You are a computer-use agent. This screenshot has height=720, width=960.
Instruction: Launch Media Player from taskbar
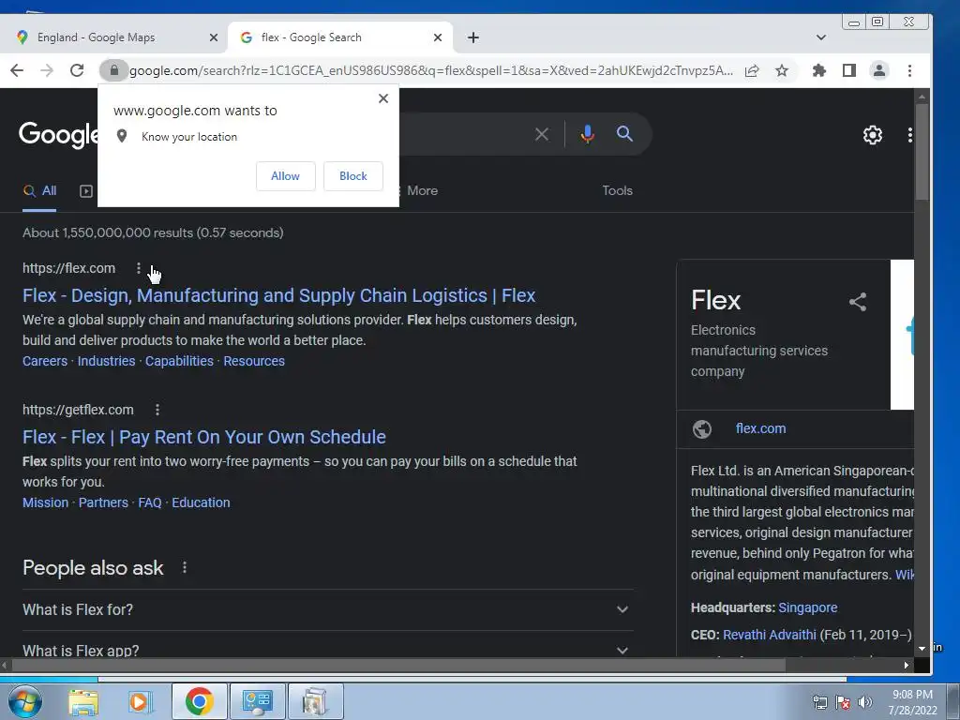141,701
